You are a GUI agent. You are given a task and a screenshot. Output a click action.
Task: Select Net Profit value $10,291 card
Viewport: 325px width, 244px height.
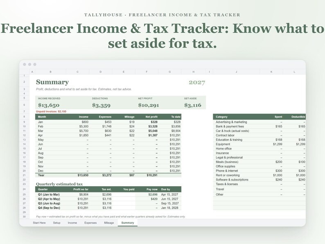click(149, 105)
